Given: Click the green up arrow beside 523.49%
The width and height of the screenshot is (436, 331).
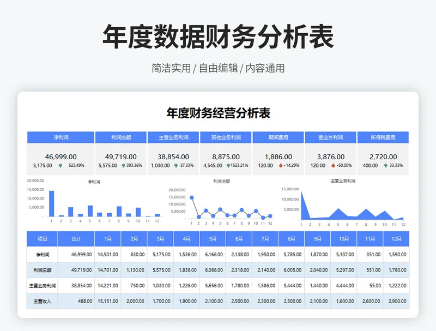Looking at the screenshot, I should 60,166.
